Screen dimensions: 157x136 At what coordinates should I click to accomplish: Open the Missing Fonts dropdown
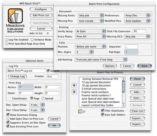90,15
